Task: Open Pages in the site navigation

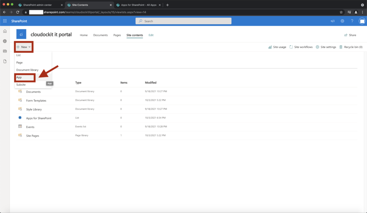Action: coord(117,35)
